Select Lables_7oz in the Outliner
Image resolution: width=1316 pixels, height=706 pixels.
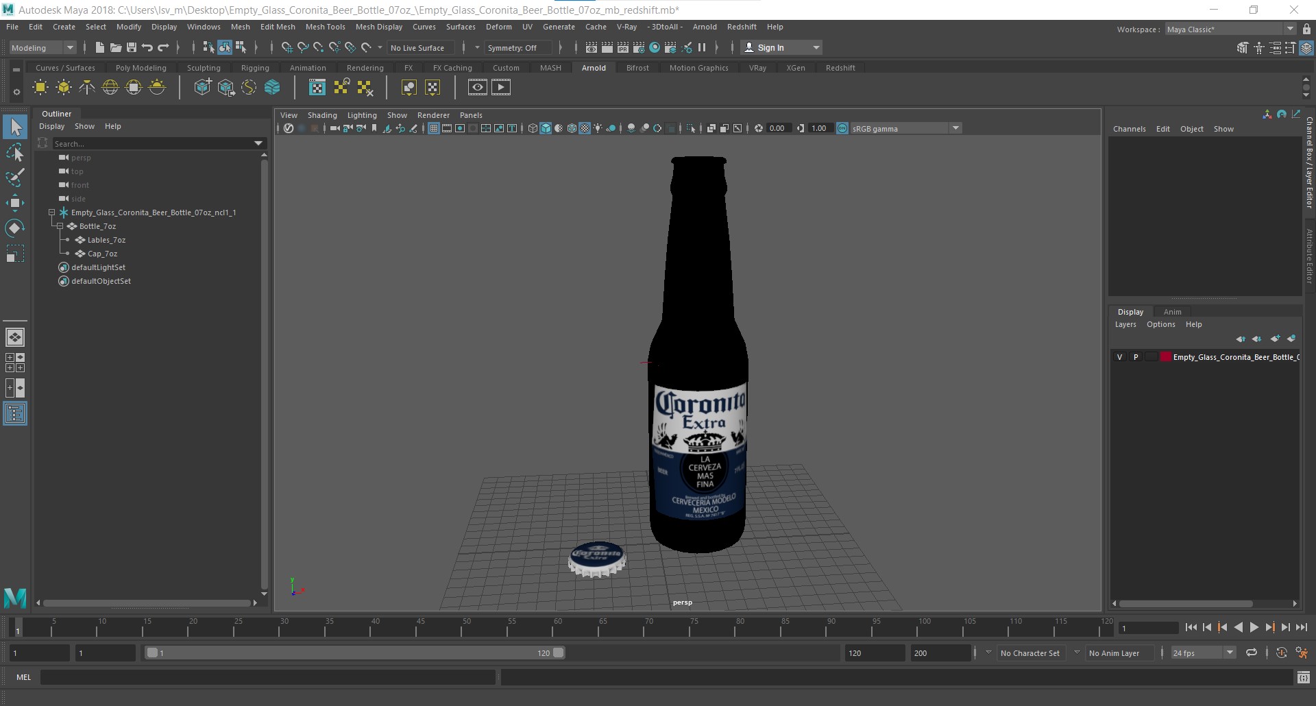(x=106, y=240)
